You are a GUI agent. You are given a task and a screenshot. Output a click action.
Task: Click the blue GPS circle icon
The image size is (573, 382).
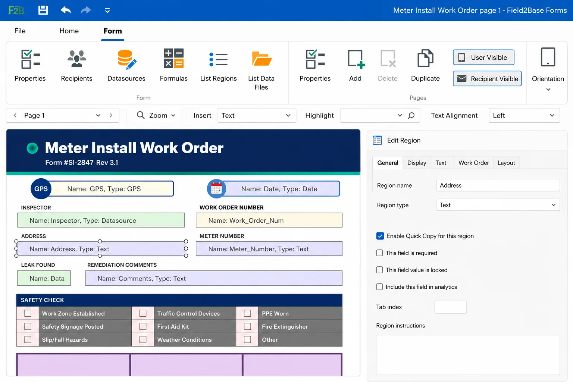(41, 189)
